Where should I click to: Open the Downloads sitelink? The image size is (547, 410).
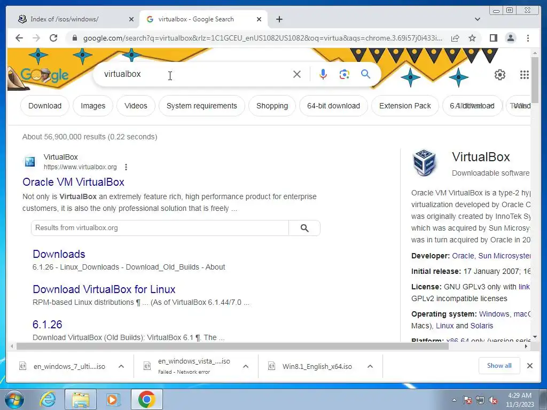59,254
